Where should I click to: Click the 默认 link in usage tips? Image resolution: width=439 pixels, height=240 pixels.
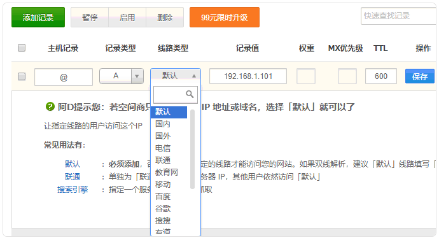(73, 164)
